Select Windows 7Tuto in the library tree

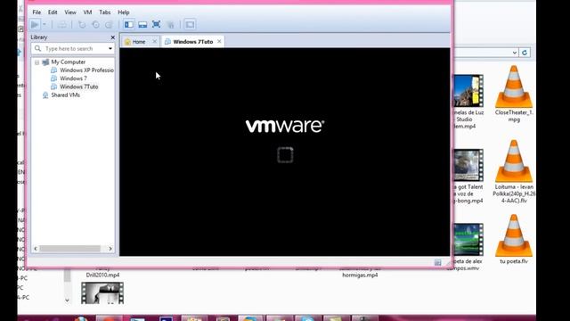coord(79,86)
